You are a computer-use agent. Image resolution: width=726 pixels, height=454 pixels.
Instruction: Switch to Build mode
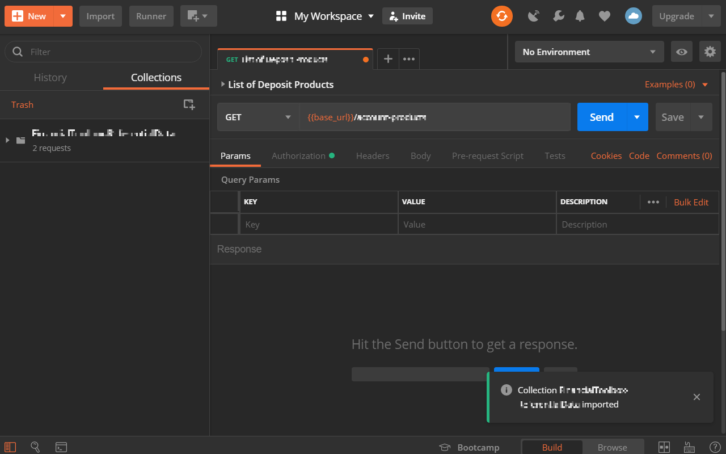(x=552, y=447)
